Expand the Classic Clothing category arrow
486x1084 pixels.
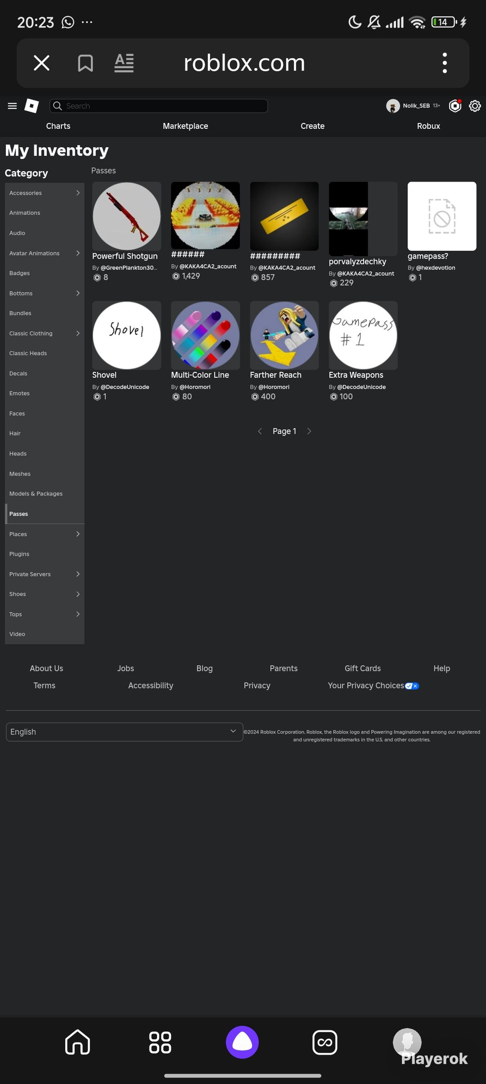click(x=78, y=333)
